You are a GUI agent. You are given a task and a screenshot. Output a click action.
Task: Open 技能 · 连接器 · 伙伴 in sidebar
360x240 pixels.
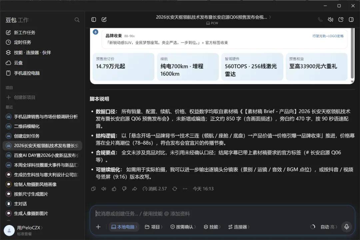tap(42, 53)
